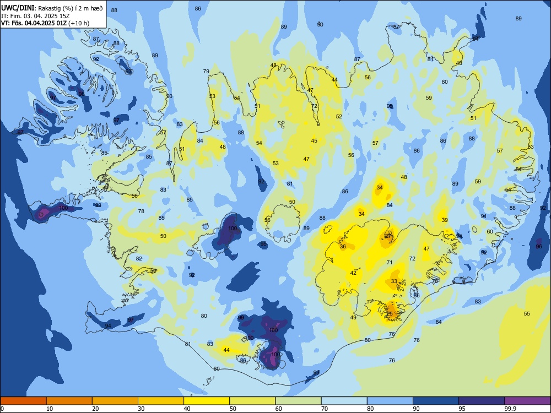Click the '25' humidity value on the map
This screenshot has height=413, width=551.
390,314
